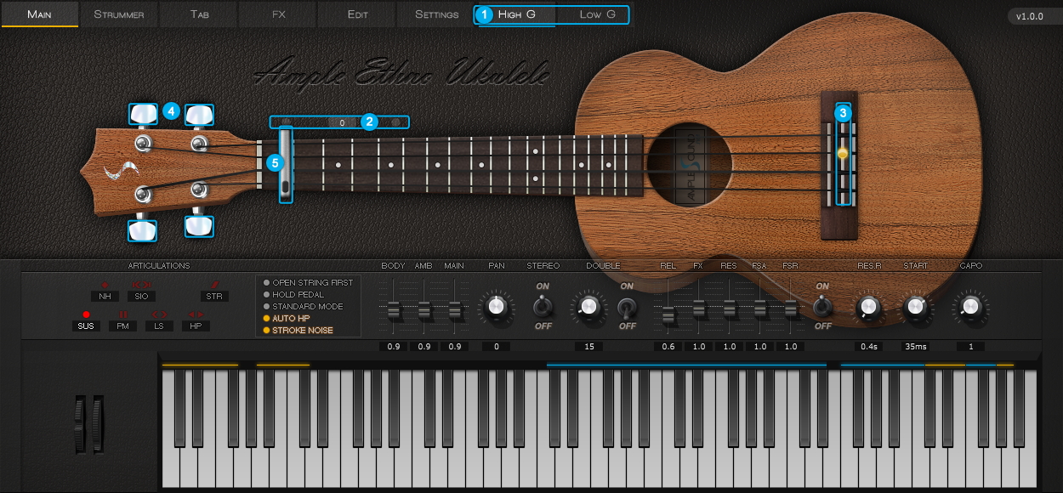Activate the NH articulation
1063x493 pixels.
105,297
